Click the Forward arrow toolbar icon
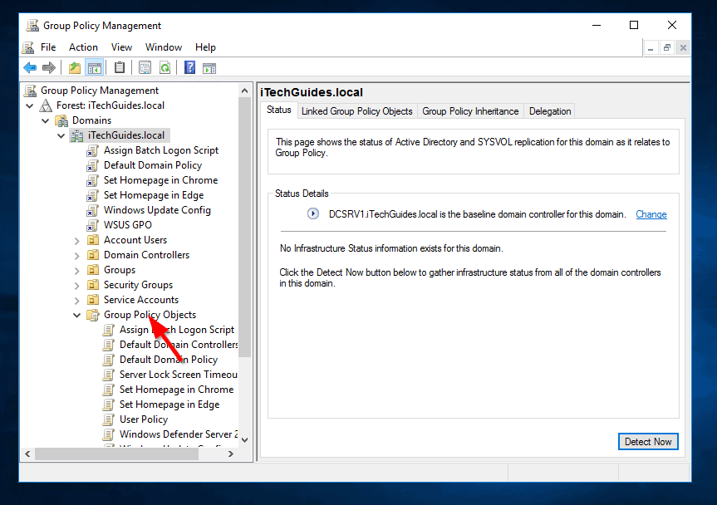 click(x=49, y=68)
